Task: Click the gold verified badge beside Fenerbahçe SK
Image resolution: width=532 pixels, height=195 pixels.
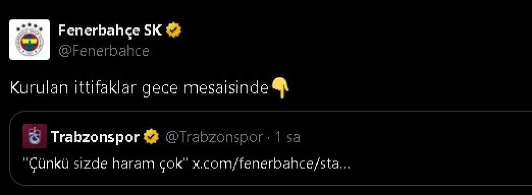Action: point(174,31)
